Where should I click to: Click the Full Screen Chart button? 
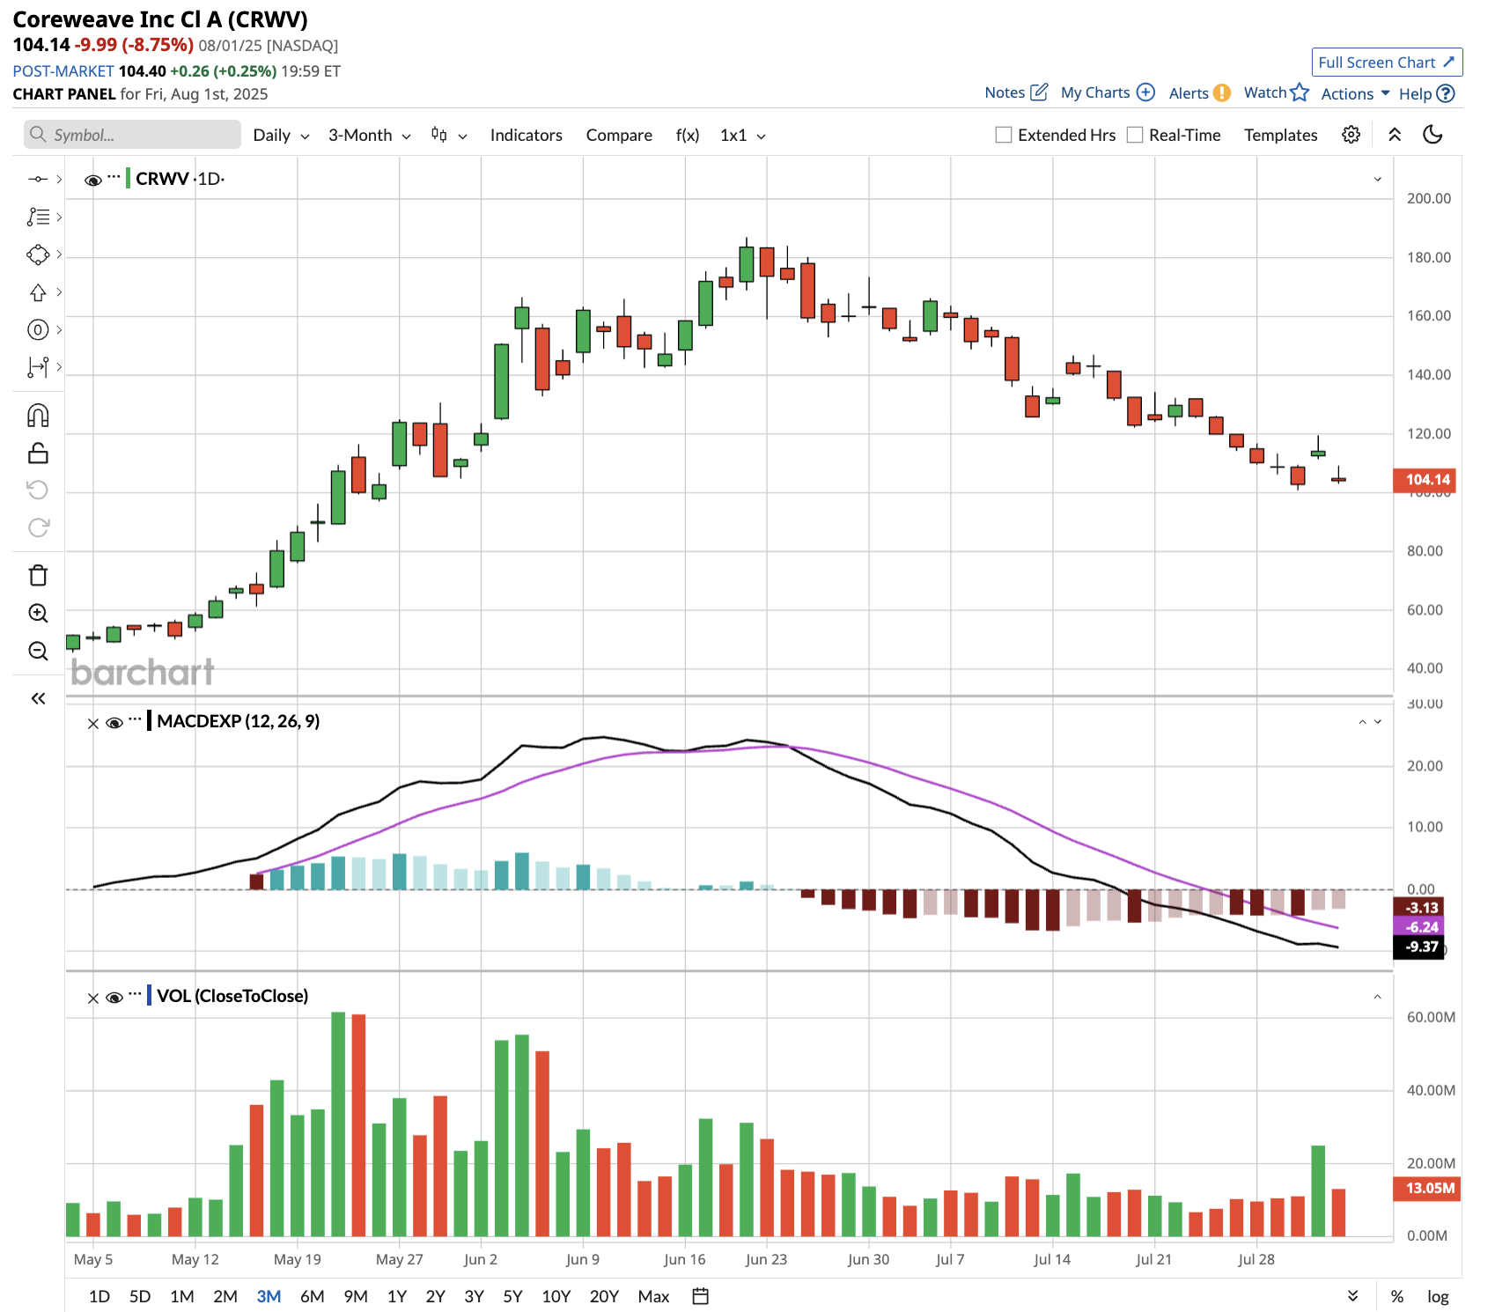(x=1387, y=62)
